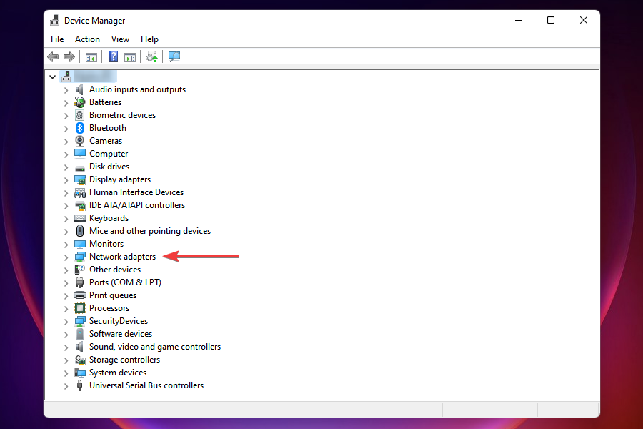This screenshot has height=429, width=643.
Task: Open the Action menu
Action: 87,39
